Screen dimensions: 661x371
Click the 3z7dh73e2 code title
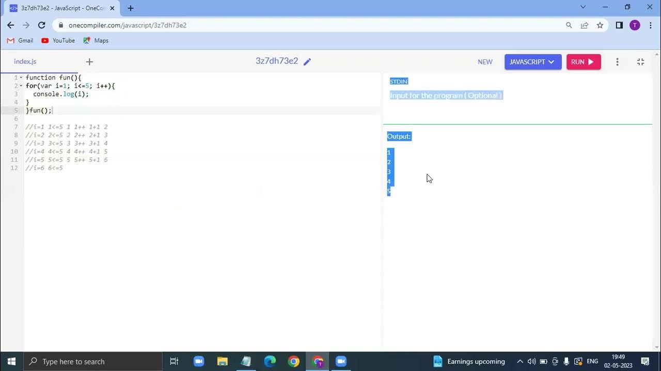pyautogui.click(x=277, y=61)
